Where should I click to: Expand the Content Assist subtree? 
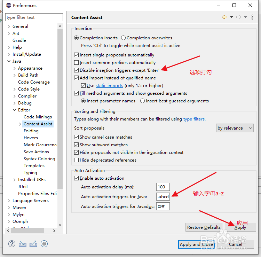20,124
